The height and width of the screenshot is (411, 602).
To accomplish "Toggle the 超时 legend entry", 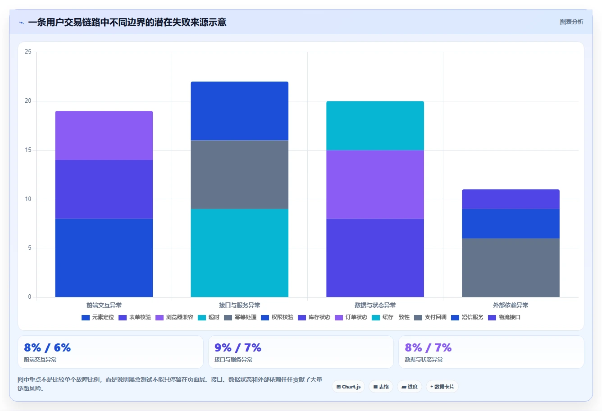I will point(209,317).
